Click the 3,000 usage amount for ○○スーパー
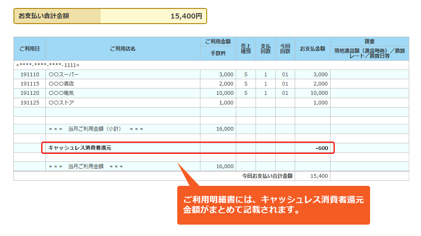 tap(226, 75)
